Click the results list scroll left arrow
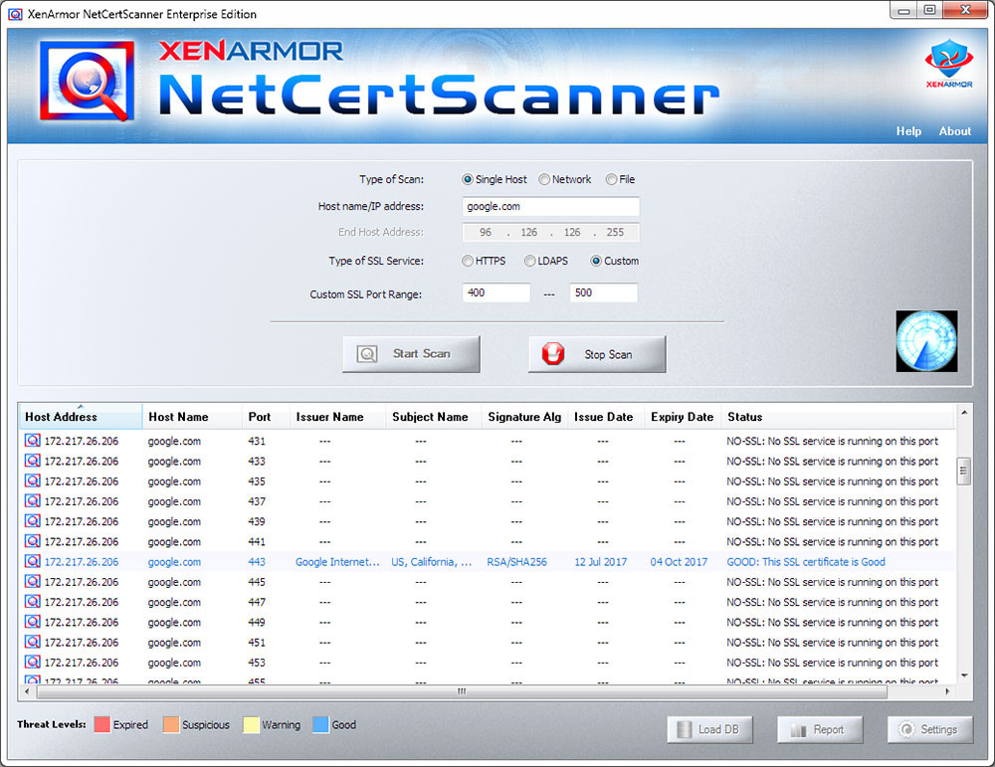 [x=27, y=691]
